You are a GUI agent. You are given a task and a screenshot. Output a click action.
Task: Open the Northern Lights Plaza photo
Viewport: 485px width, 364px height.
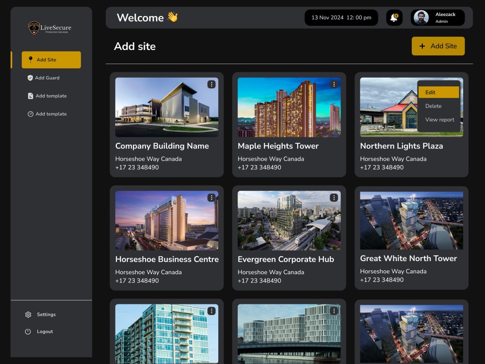[x=388, y=107]
